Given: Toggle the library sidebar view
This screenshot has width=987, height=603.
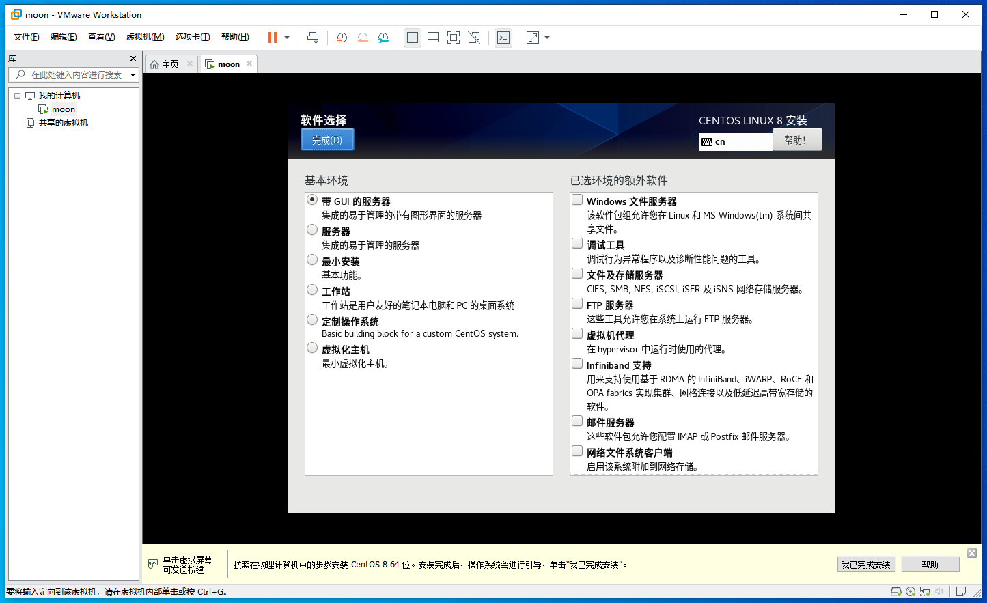Looking at the screenshot, I should [x=413, y=38].
